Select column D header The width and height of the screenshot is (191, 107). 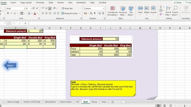pos(50,28)
